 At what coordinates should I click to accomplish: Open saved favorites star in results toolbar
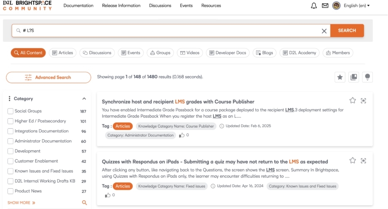(340, 77)
